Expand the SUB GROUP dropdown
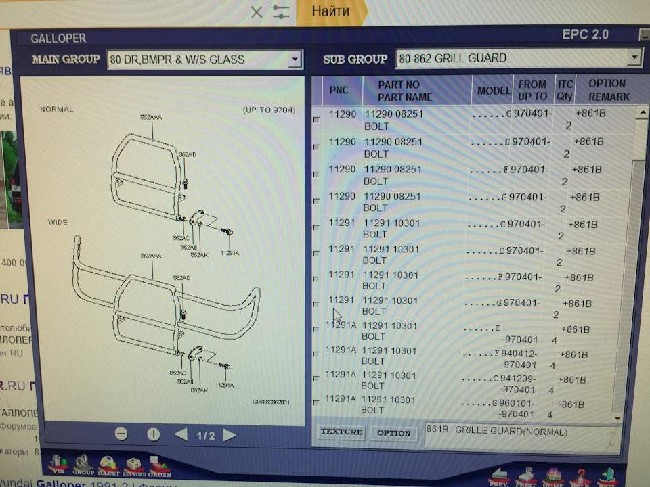The image size is (650, 487). click(x=634, y=58)
